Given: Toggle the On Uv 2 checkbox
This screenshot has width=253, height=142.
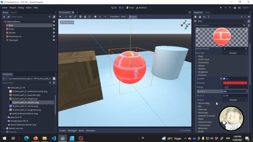Looking at the screenshot, I should (224, 95).
